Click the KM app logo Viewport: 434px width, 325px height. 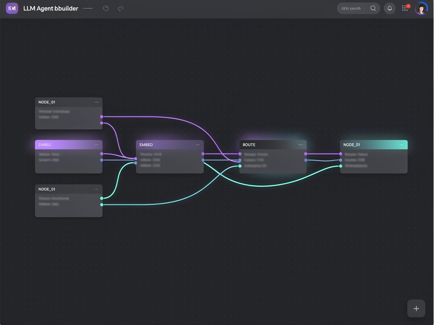[12, 8]
